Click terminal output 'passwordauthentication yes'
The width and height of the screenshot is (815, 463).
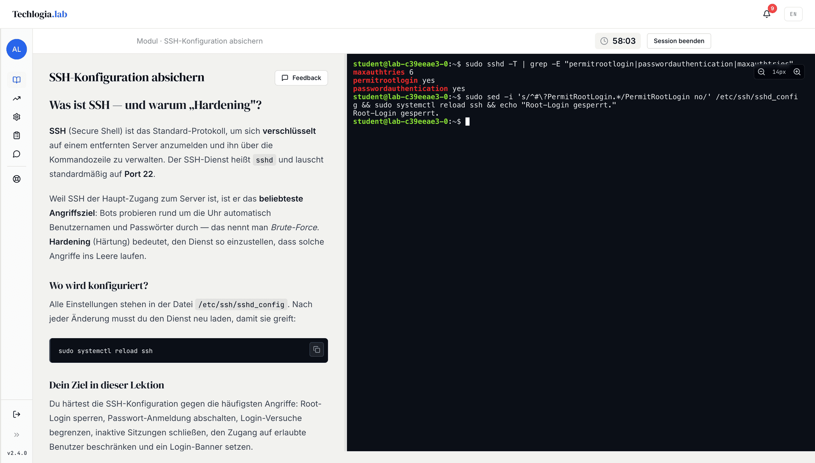[x=409, y=89]
